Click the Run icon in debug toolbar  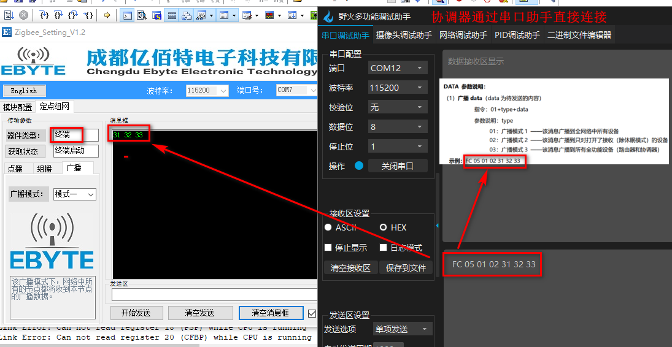pyautogui.click(x=9, y=16)
